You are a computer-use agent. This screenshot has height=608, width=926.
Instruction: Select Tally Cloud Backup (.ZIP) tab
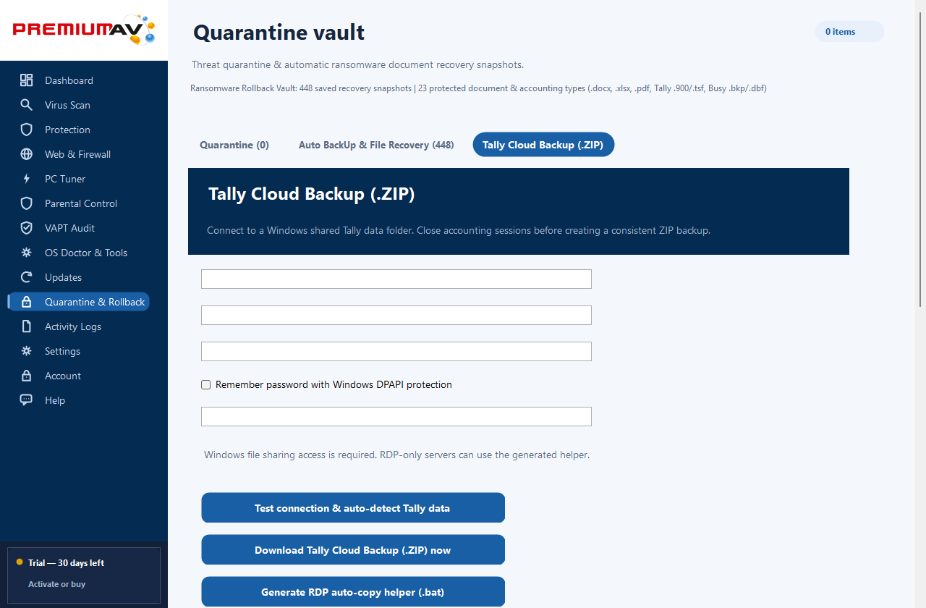click(x=543, y=145)
